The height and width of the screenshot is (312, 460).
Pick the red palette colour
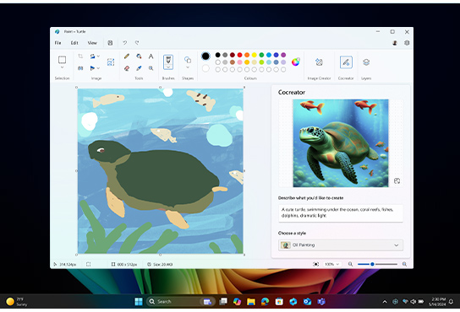coord(239,55)
